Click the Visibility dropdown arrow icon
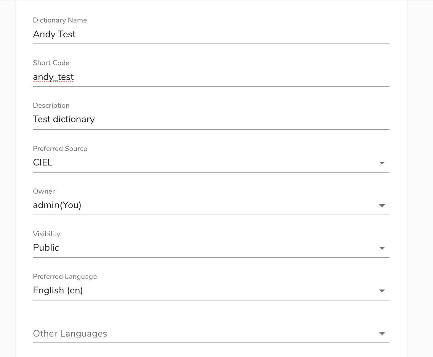The height and width of the screenshot is (357, 433). tap(382, 248)
